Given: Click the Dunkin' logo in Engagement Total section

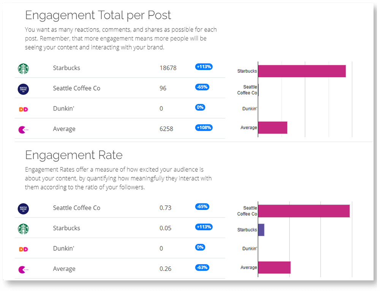Looking at the screenshot, I should [23, 109].
